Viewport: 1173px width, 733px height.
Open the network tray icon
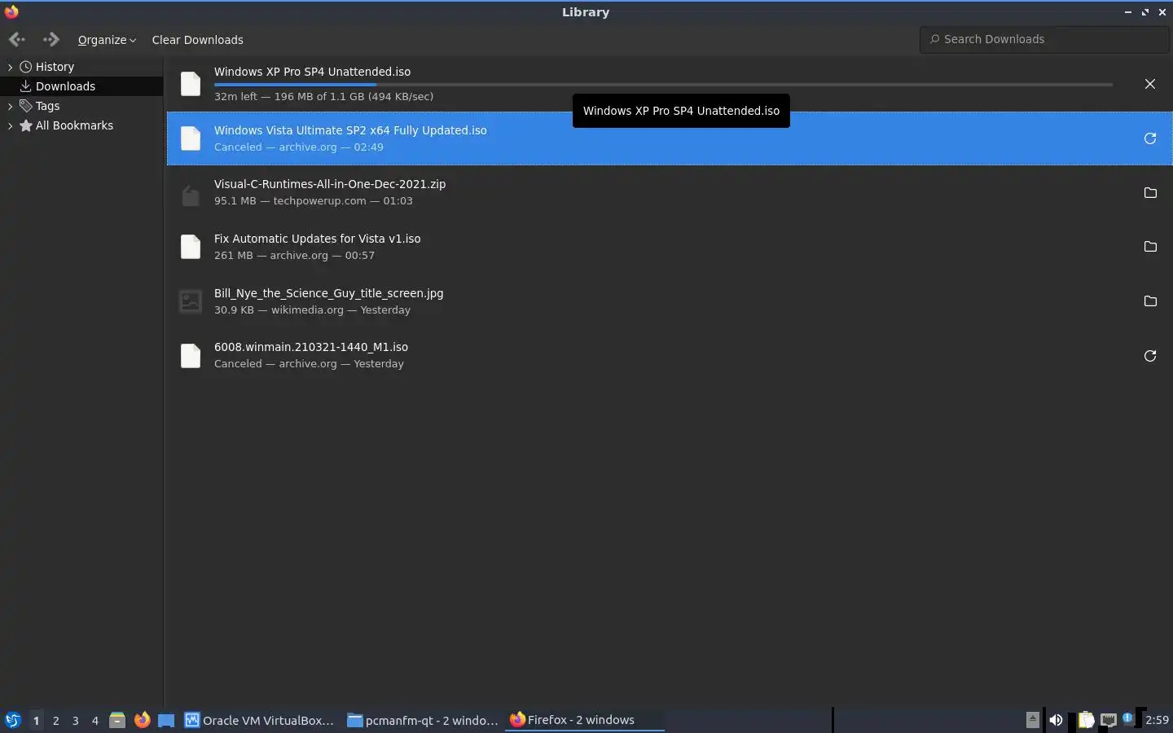(1109, 720)
